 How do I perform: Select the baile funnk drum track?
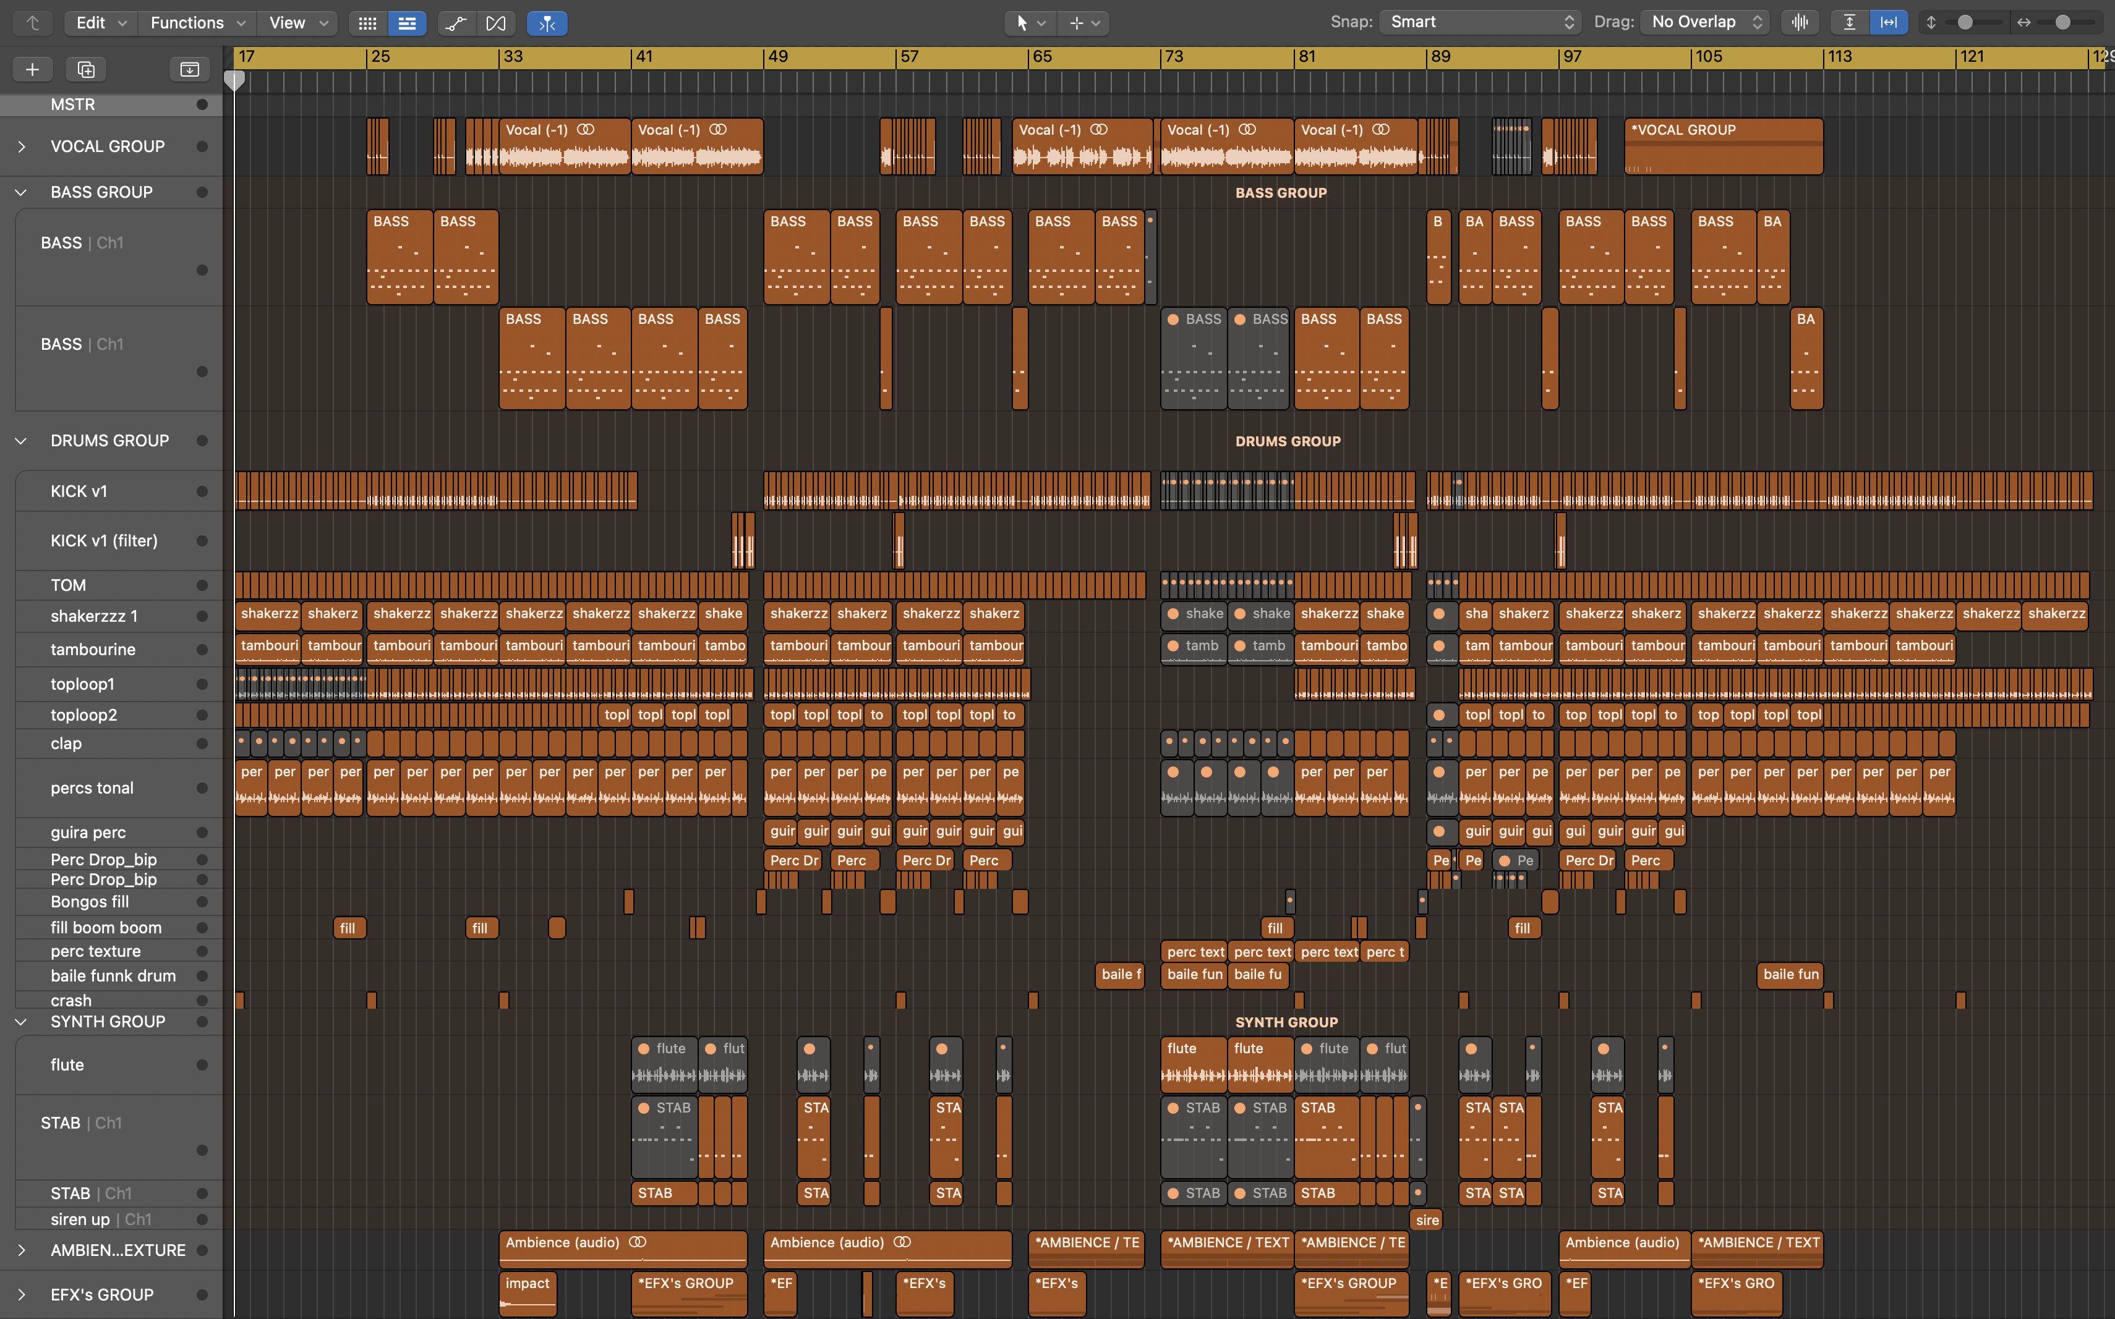(x=118, y=976)
